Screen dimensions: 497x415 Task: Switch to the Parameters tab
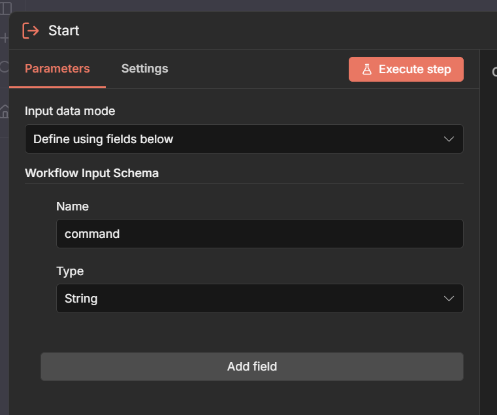tap(57, 69)
